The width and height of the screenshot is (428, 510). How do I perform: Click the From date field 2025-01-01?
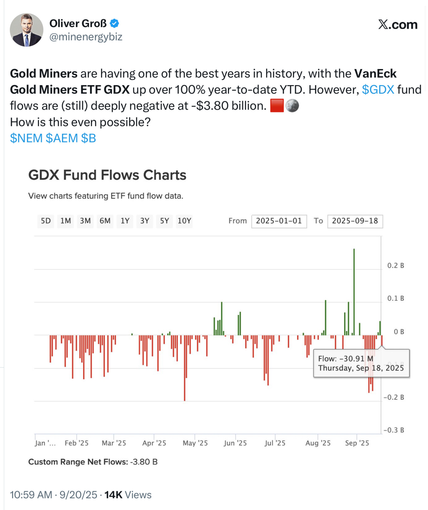pyautogui.click(x=279, y=221)
